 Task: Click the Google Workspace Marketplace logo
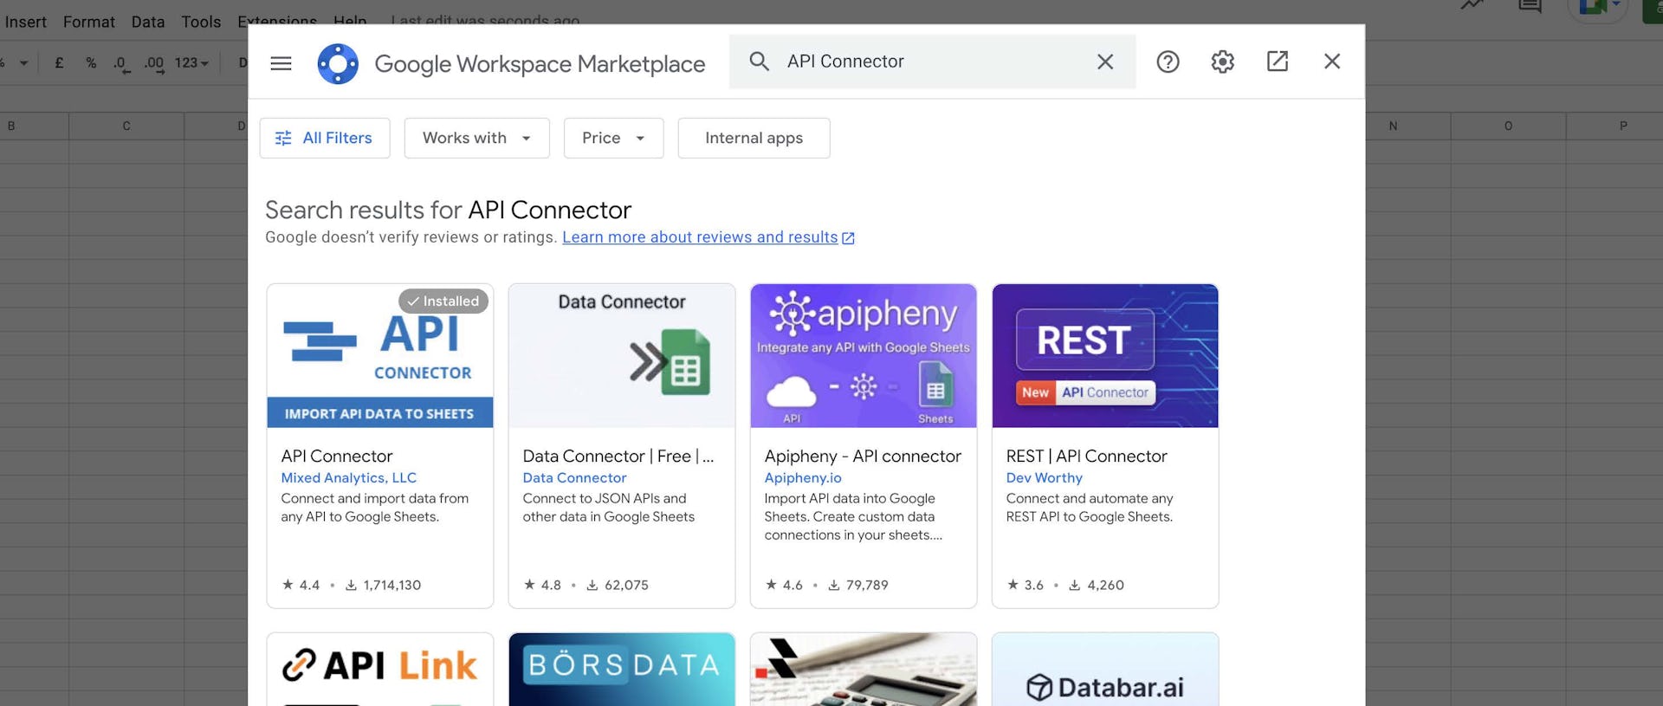(x=338, y=63)
